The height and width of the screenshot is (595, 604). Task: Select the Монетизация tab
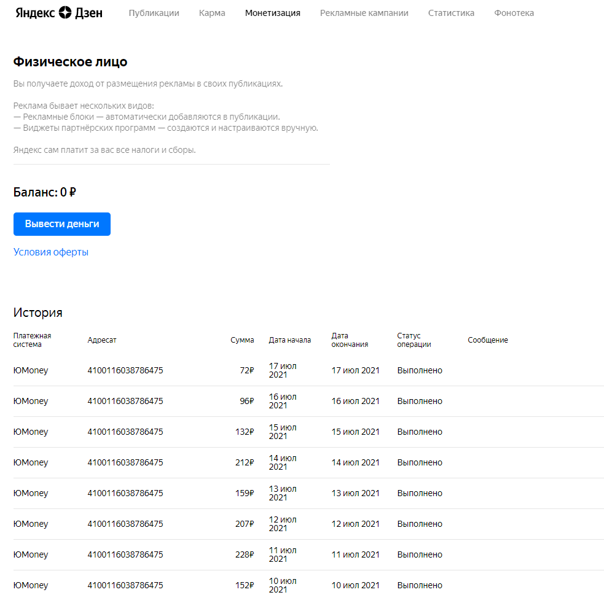(x=272, y=13)
